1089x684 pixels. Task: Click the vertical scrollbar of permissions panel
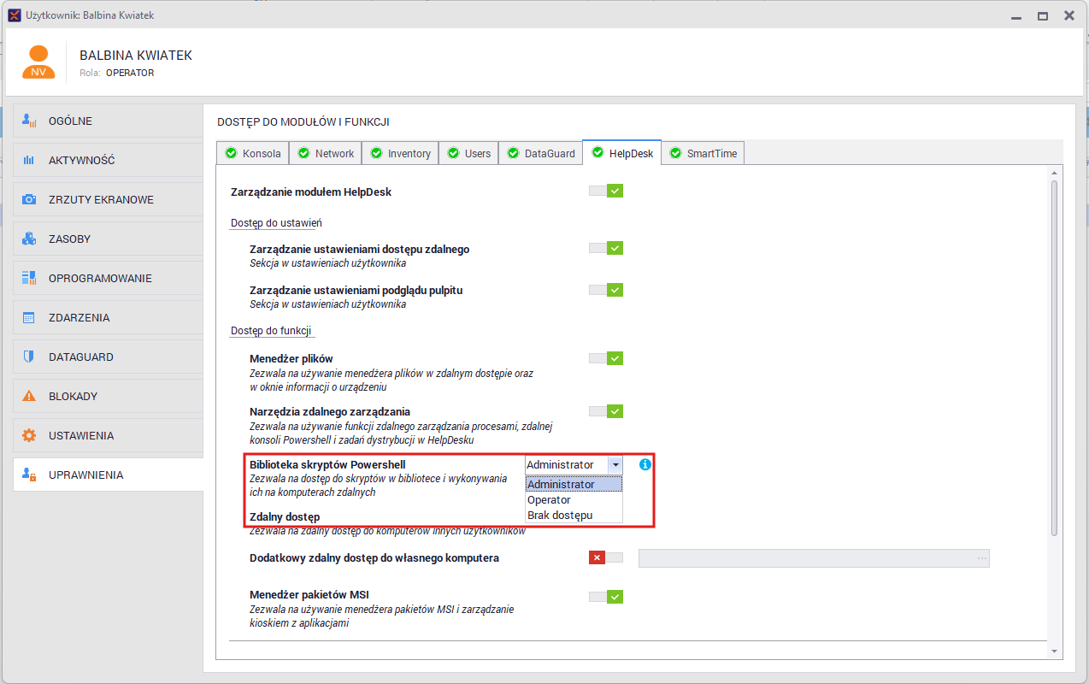coord(1054,357)
